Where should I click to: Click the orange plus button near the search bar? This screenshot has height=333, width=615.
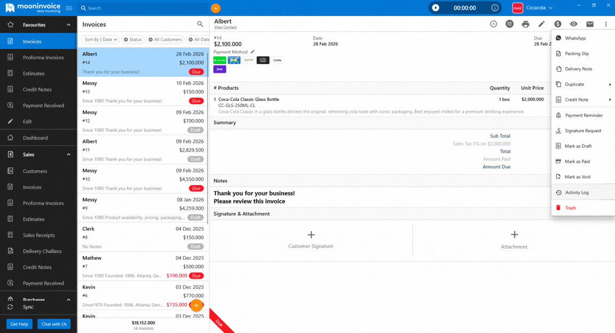[215, 8]
